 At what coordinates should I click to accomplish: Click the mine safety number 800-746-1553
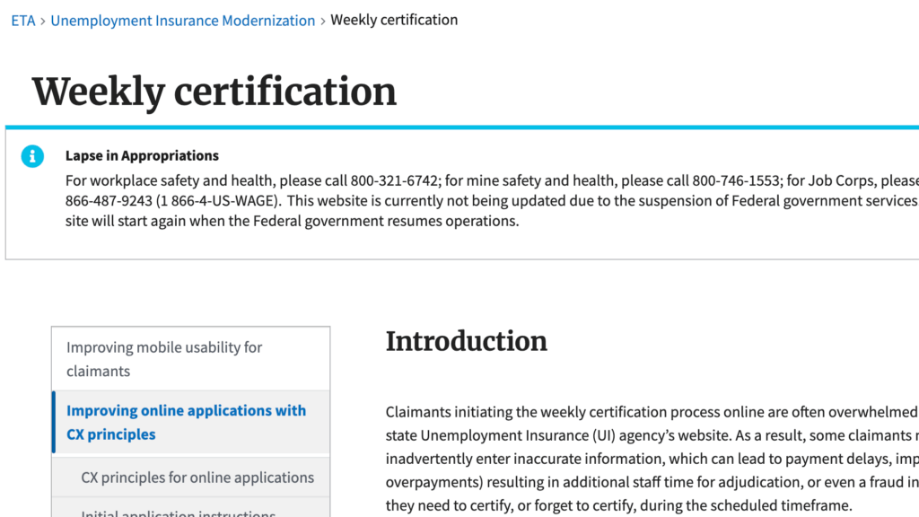[x=736, y=180]
